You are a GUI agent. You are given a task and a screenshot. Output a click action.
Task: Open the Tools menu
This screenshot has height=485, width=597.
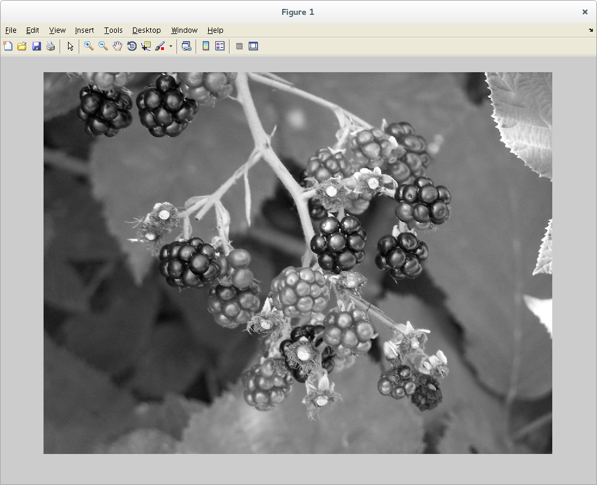point(113,30)
